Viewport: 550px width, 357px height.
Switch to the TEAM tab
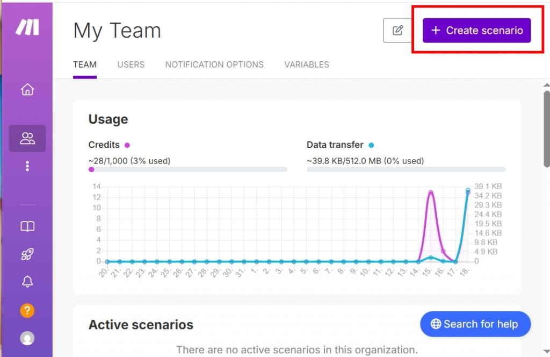(x=85, y=65)
